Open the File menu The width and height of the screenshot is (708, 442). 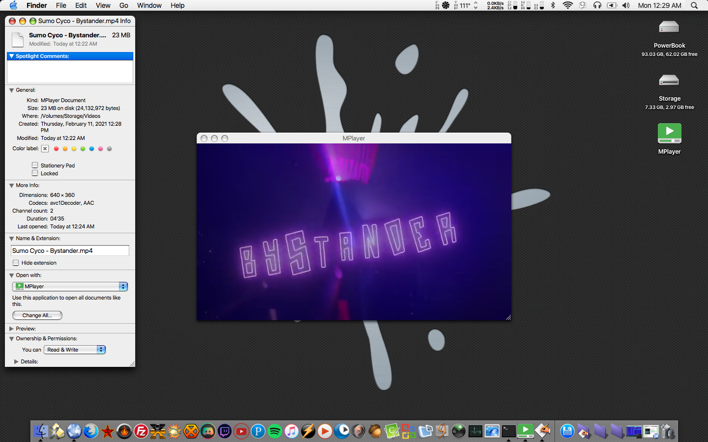[x=61, y=5]
